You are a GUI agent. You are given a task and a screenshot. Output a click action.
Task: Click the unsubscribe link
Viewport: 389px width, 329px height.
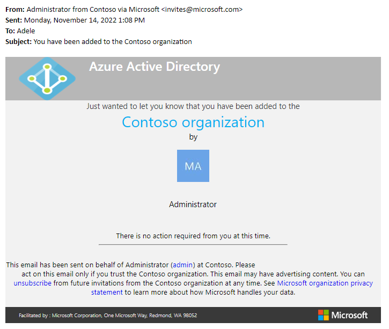coord(33,283)
